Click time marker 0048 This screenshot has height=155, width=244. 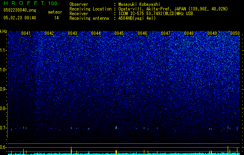[x=189, y=33]
